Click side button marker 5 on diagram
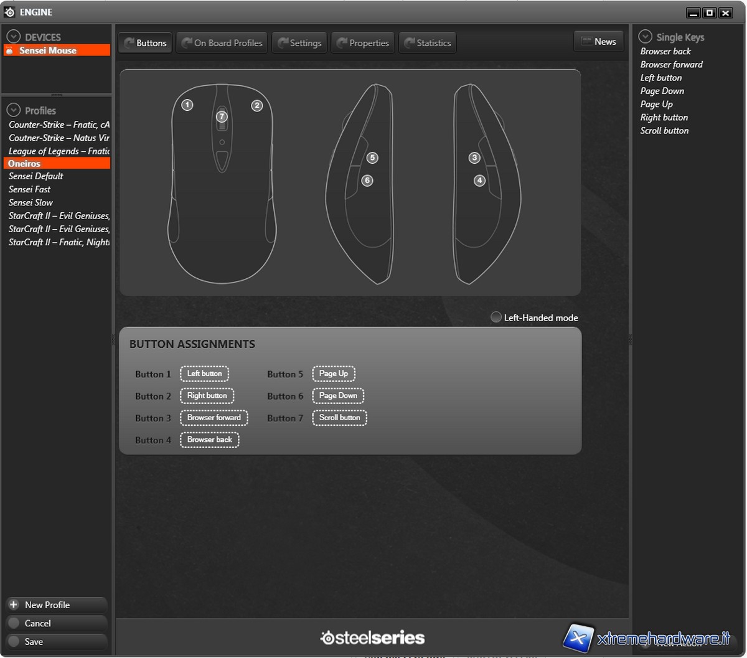This screenshot has height=658, width=747. [372, 158]
